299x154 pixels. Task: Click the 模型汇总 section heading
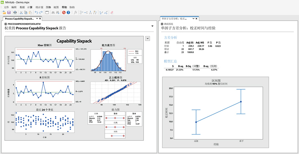(171, 61)
